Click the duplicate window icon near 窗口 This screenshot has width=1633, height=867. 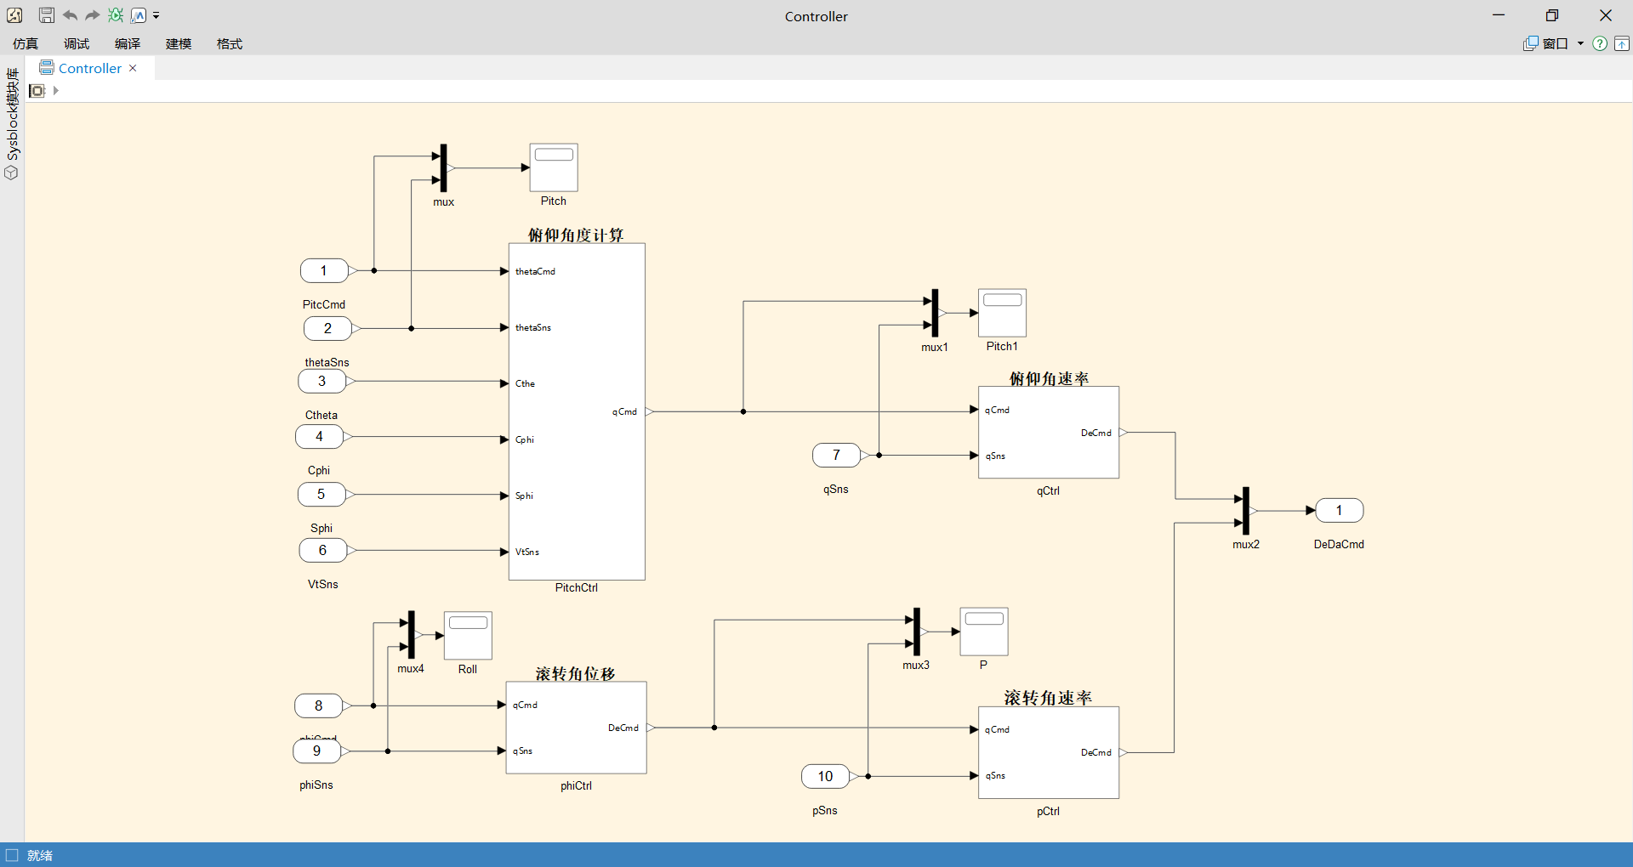[x=1530, y=43]
